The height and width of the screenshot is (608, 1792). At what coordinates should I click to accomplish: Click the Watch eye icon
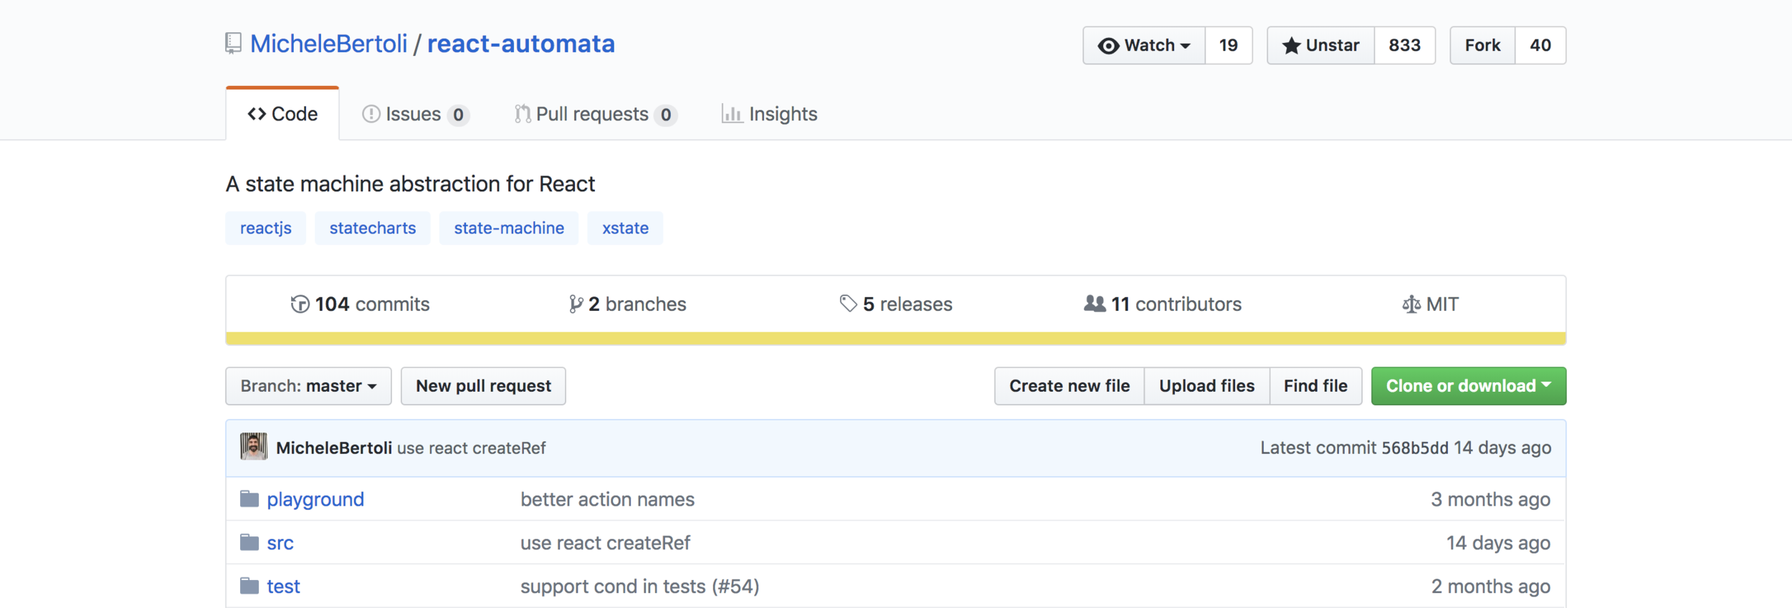(x=1108, y=46)
